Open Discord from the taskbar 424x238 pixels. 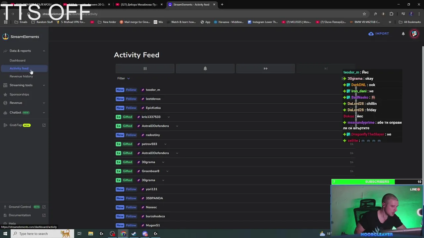tap(145, 234)
